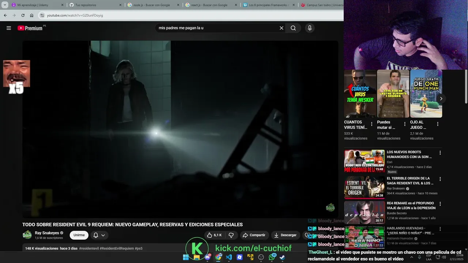
Task: Open the browser home page
Action: tap(31, 15)
